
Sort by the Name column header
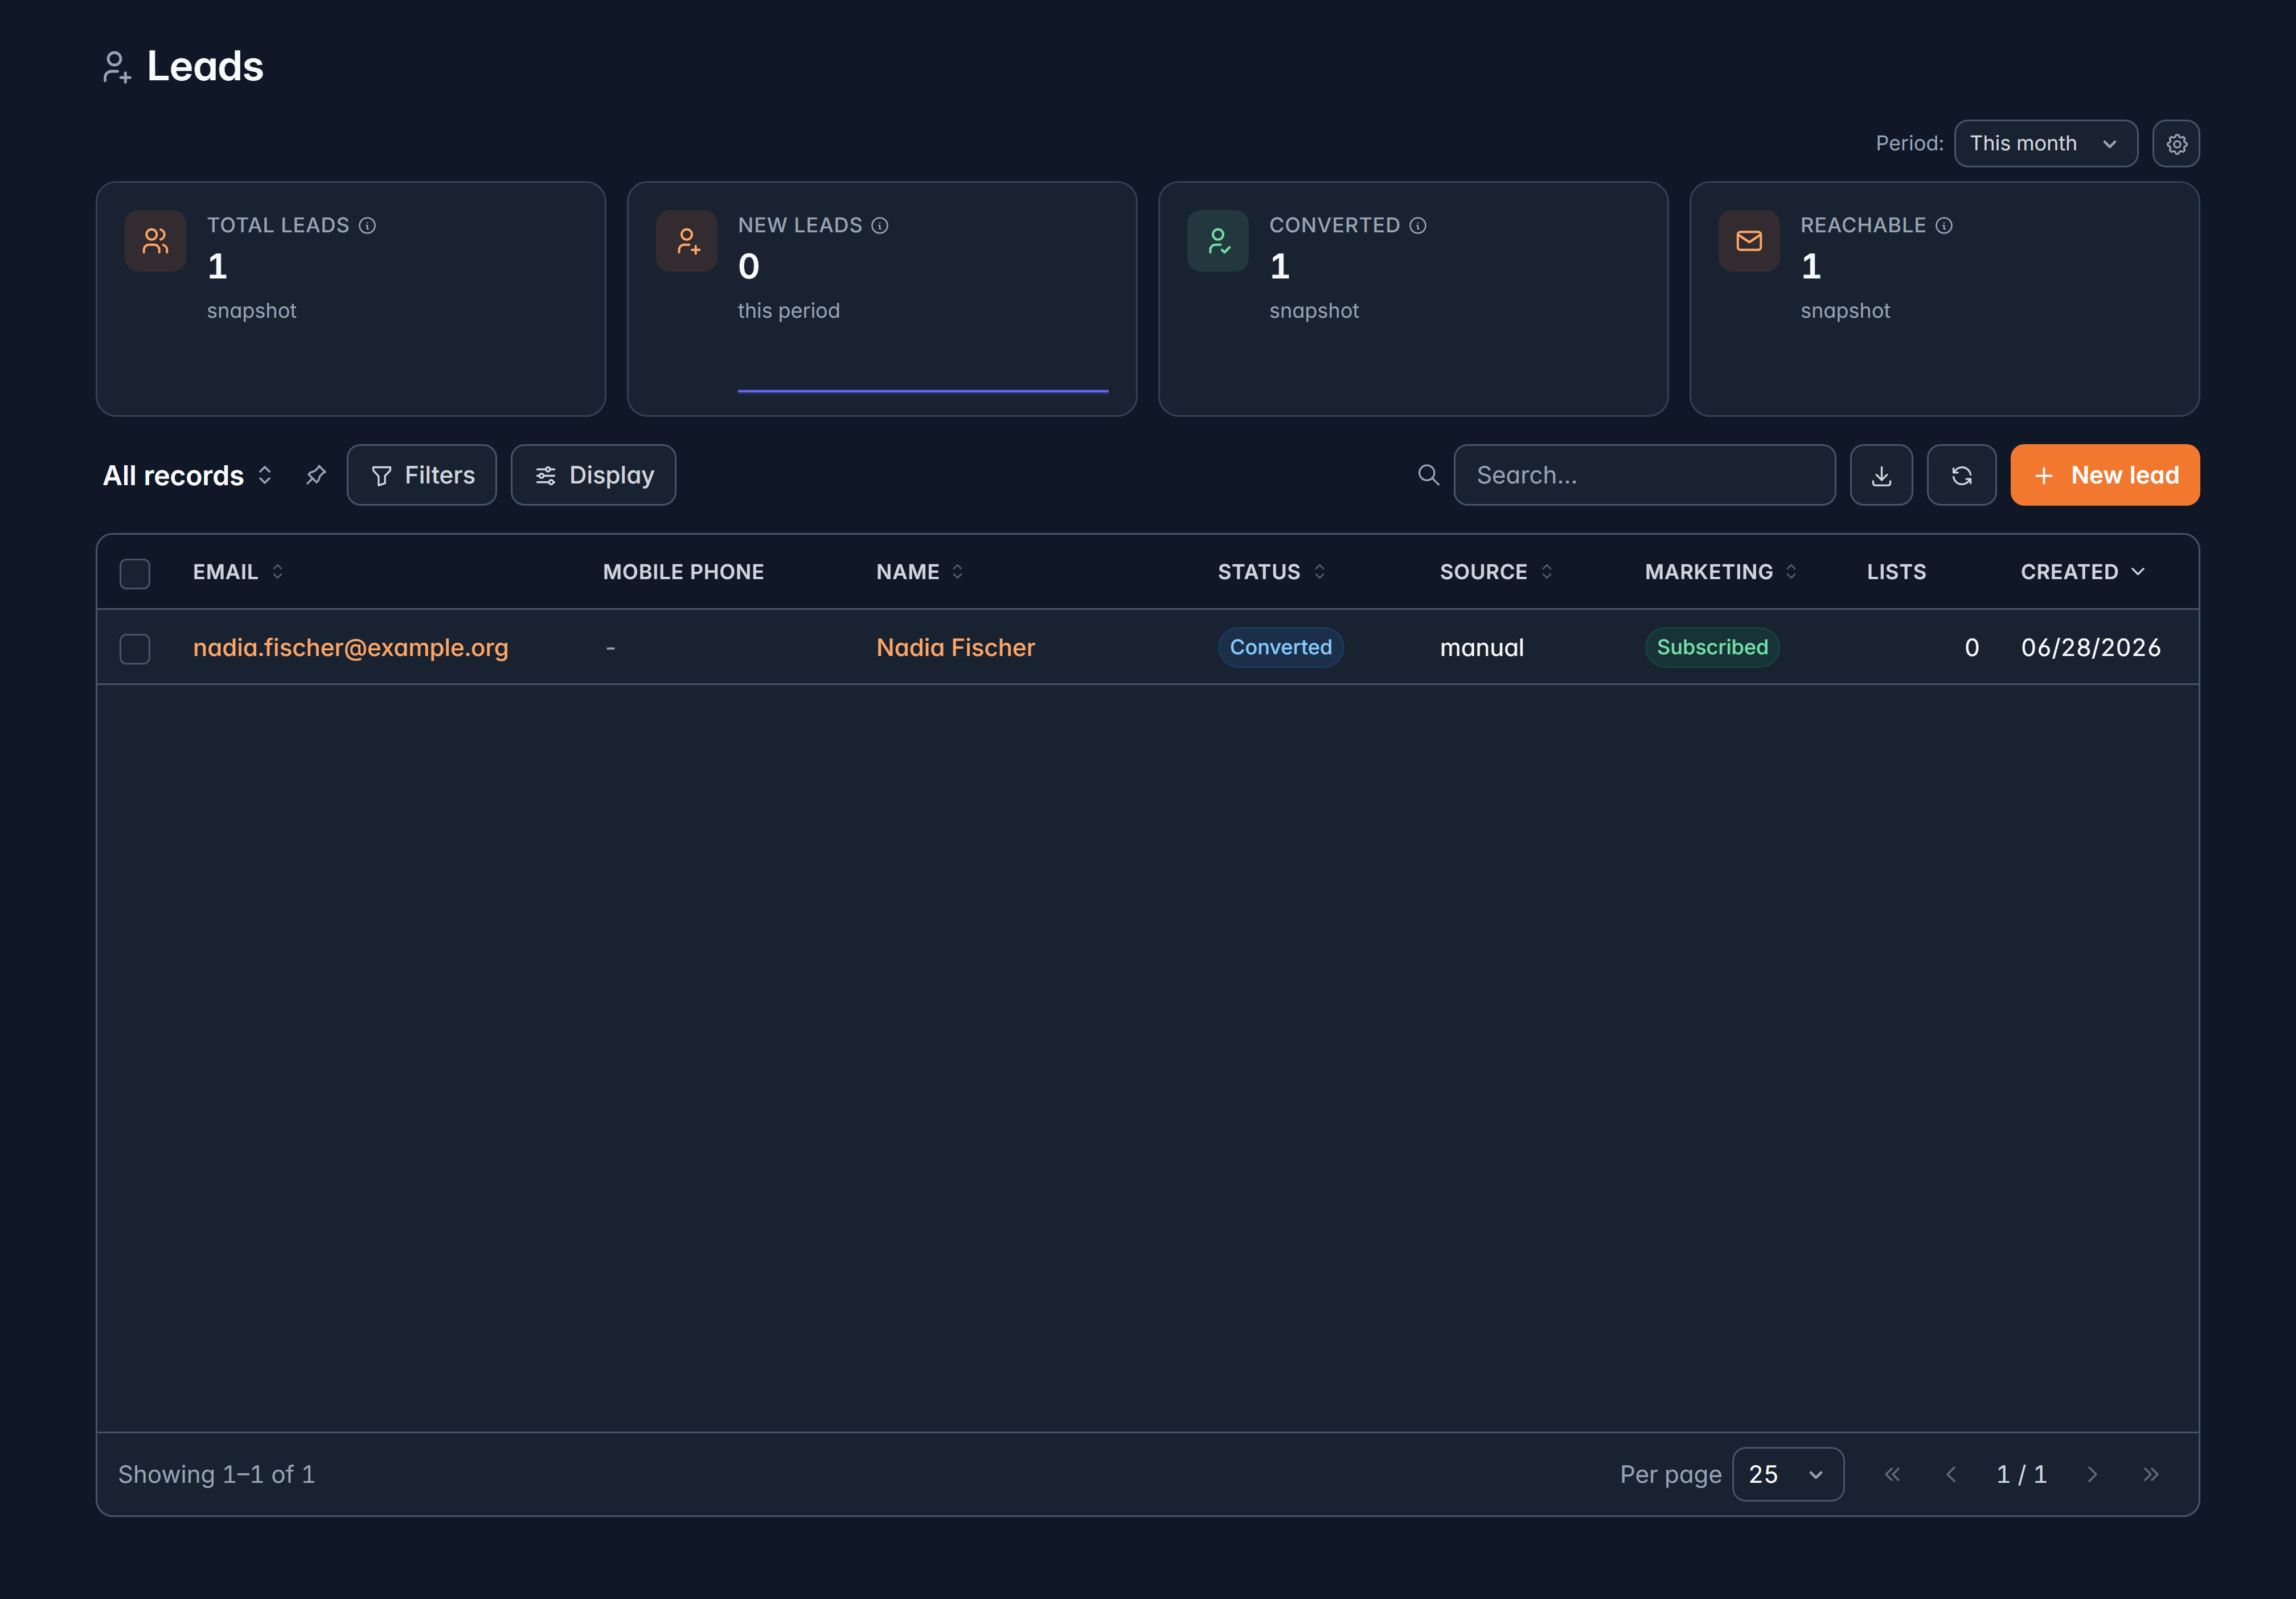click(919, 572)
